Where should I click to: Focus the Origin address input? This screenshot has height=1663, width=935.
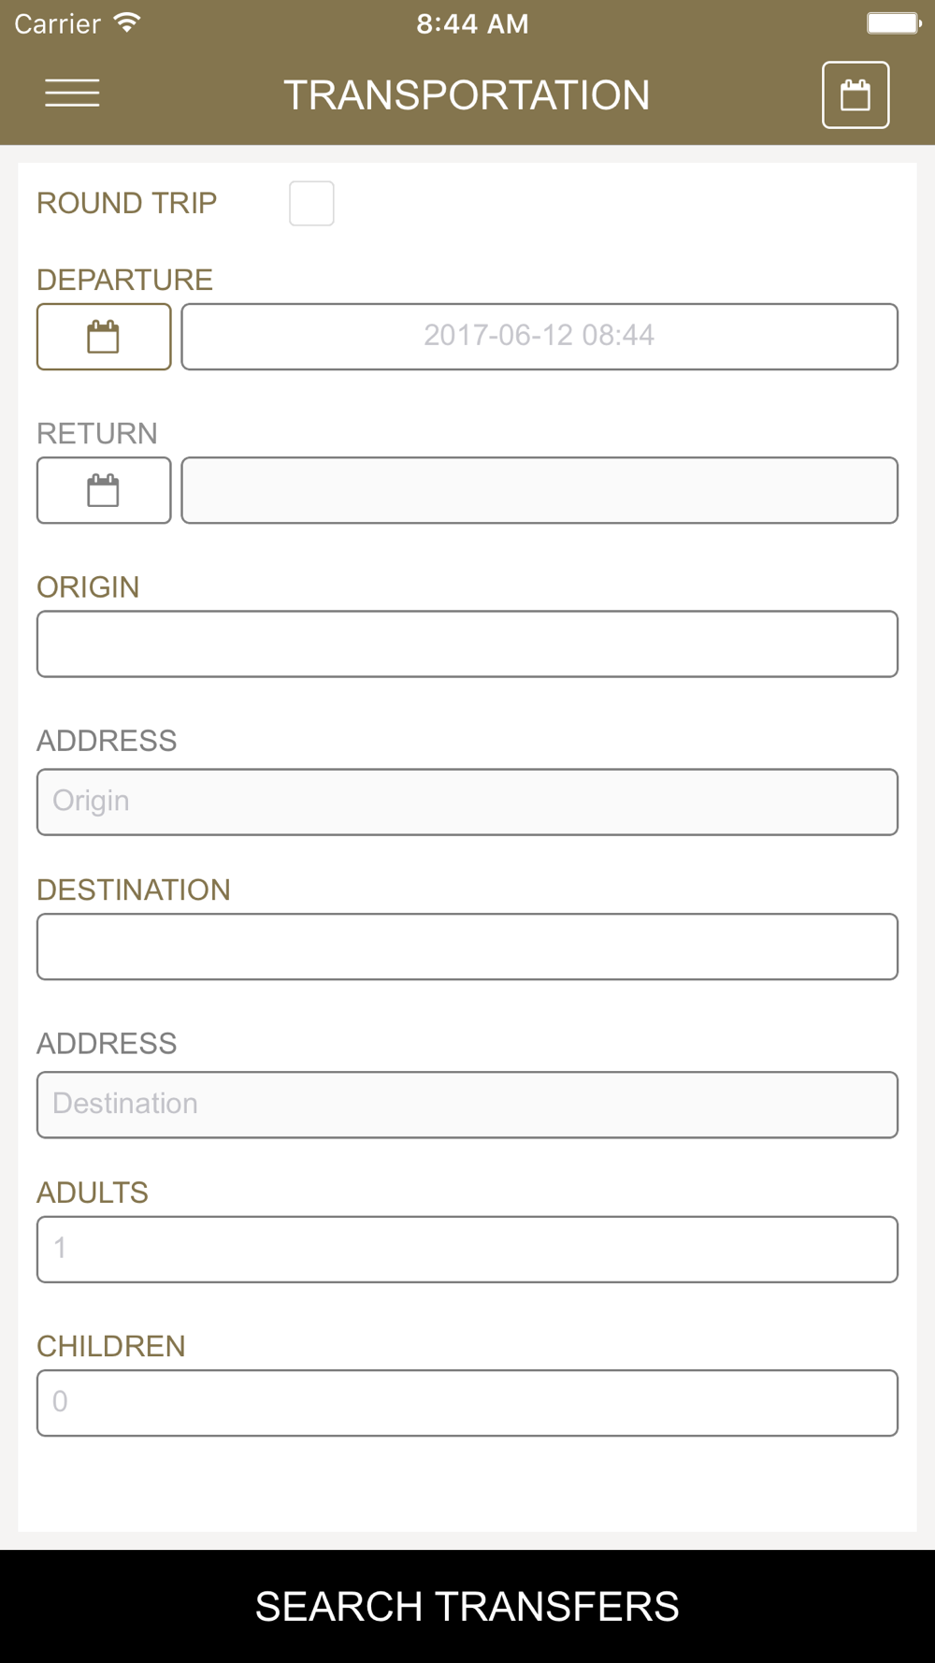467,802
